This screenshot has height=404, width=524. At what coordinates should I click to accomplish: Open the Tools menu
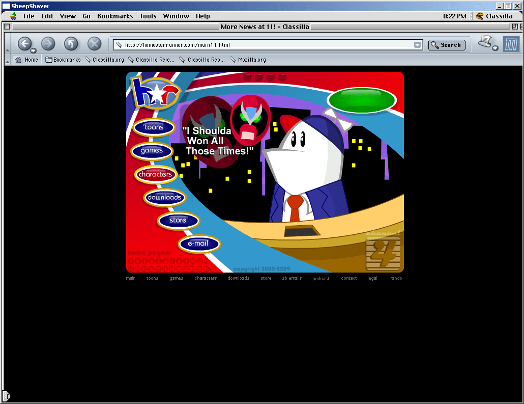click(148, 16)
